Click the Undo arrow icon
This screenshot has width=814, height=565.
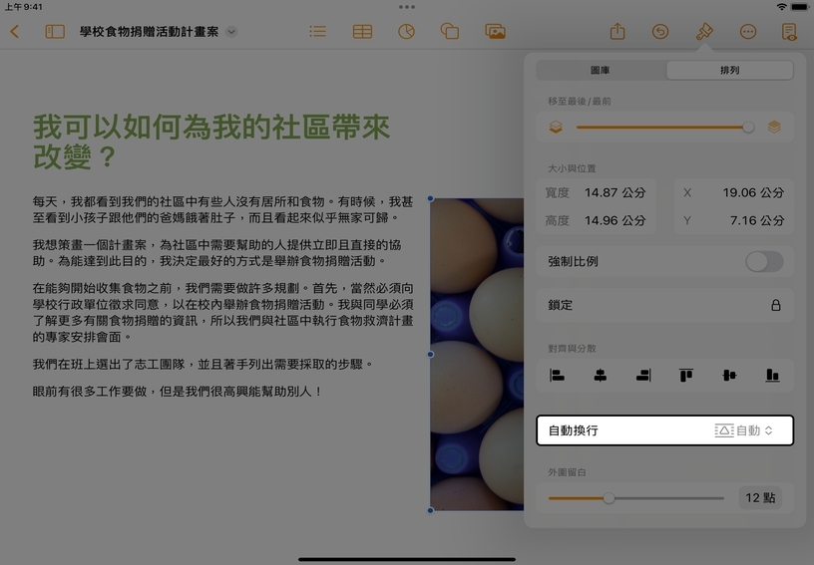[660, 32]
